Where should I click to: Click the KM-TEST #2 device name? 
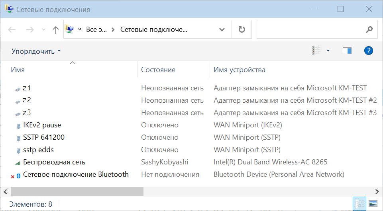(295, 100)
